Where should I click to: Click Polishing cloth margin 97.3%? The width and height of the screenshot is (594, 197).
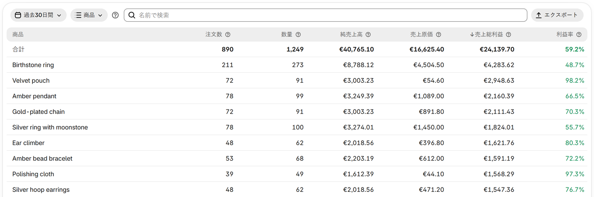click(575, 174)
